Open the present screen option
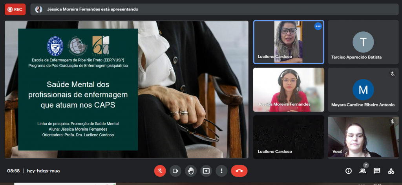Viewport: 402px width, 185px height. click(206, 171)
